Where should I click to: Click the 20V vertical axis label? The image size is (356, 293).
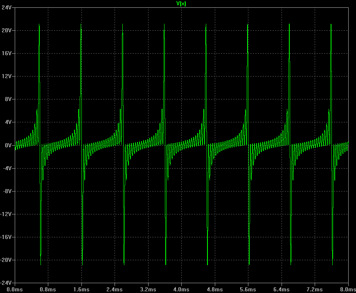(7, 30)
